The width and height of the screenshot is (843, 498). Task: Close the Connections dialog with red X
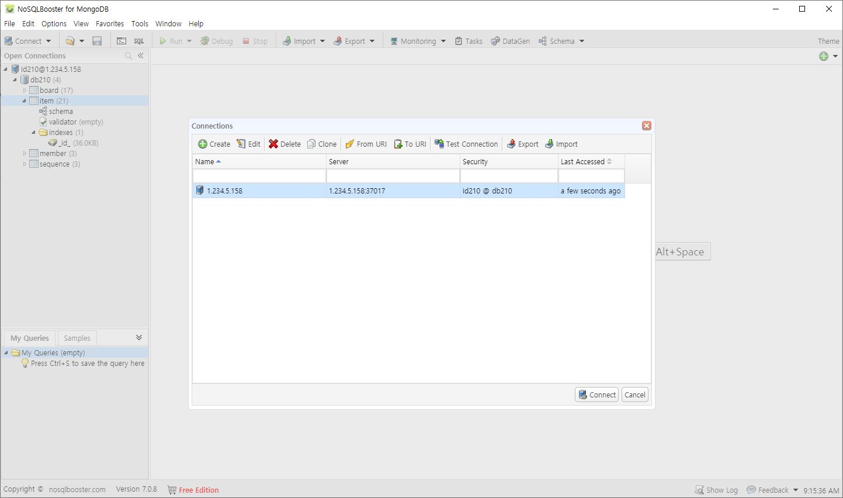[647, 126]
